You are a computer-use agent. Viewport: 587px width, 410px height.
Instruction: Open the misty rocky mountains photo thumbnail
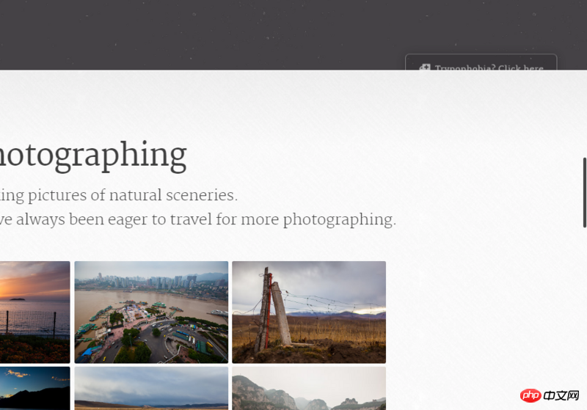point(309,388)
